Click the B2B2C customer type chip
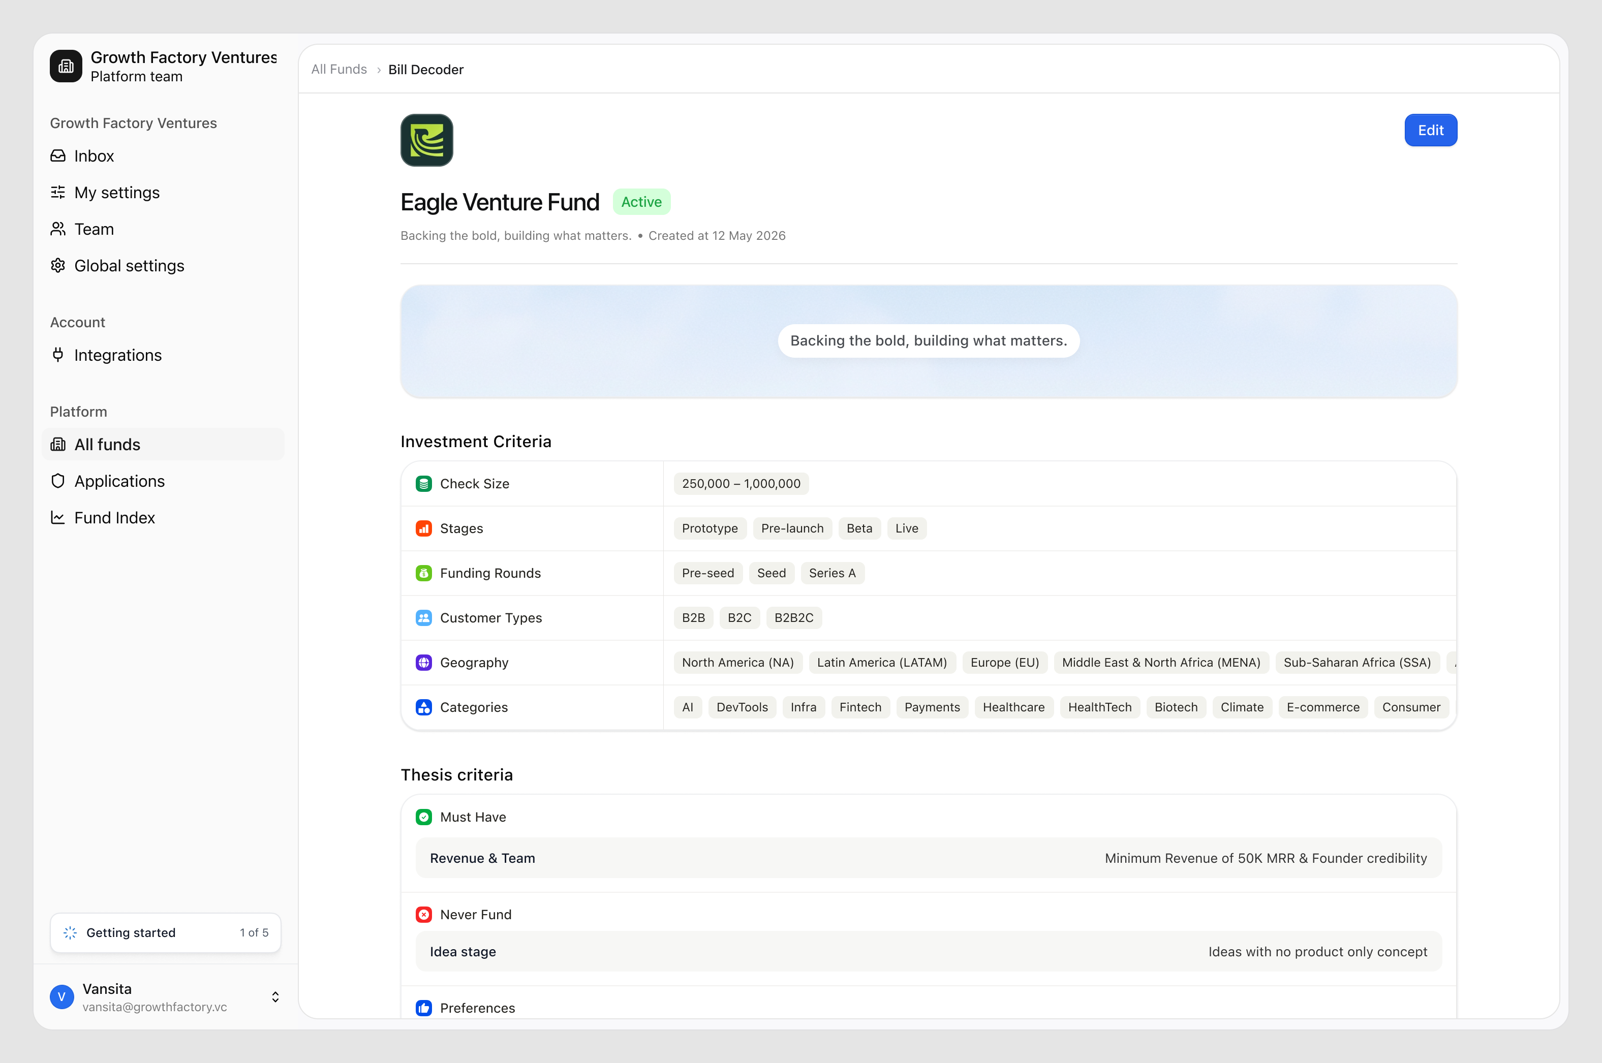 click(794, 618)
